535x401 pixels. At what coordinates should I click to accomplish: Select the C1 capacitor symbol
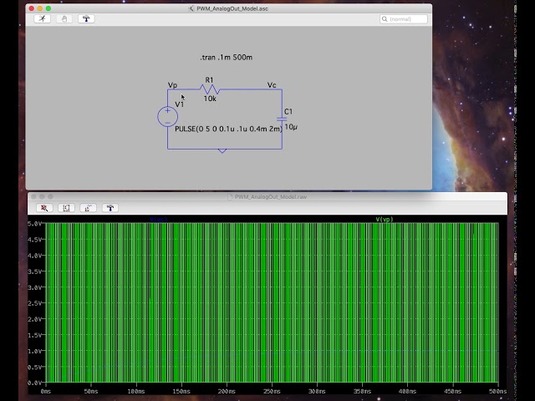[282, 119]
